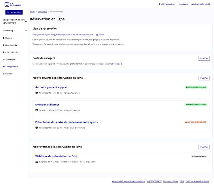
Task: Open the organisation switcher dropdown
Action: point(26,21)
